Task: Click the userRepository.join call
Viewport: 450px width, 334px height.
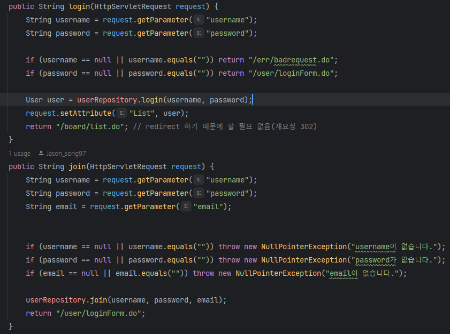Action: point(66,300)
